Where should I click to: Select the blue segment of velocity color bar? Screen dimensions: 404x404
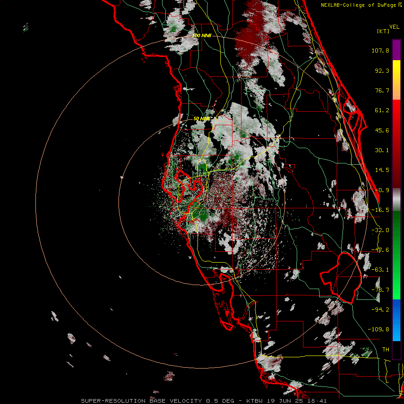tap(396, 320)
